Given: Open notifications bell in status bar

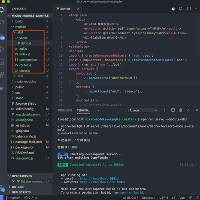Looking at the screenshot, I should coord(198,198).
